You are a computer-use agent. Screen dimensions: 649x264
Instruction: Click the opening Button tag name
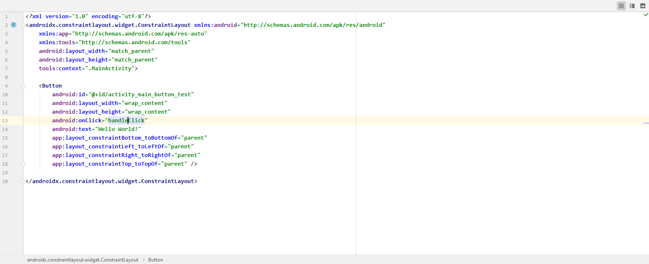coord(52,86)
